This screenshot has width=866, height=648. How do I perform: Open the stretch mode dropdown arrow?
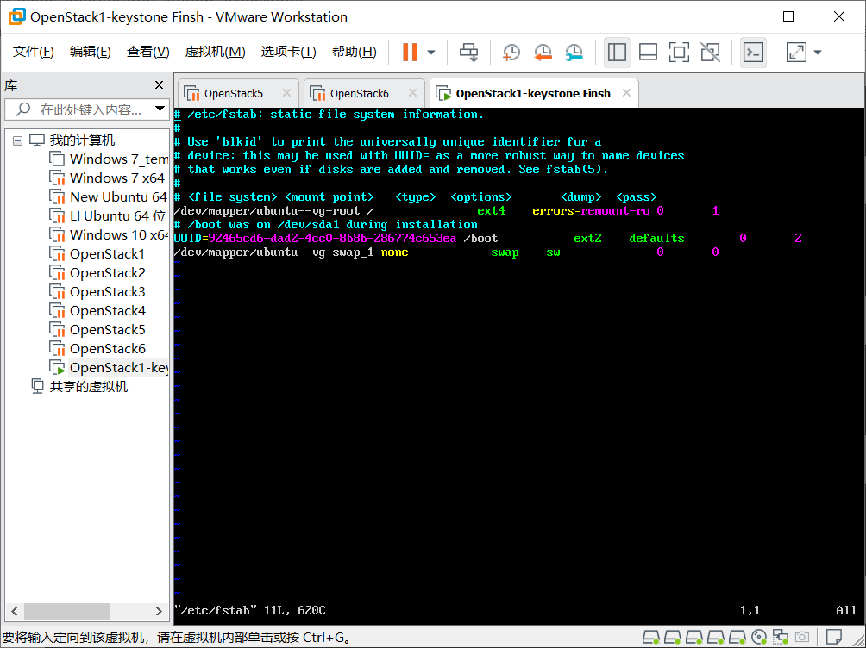coord(818,53)
